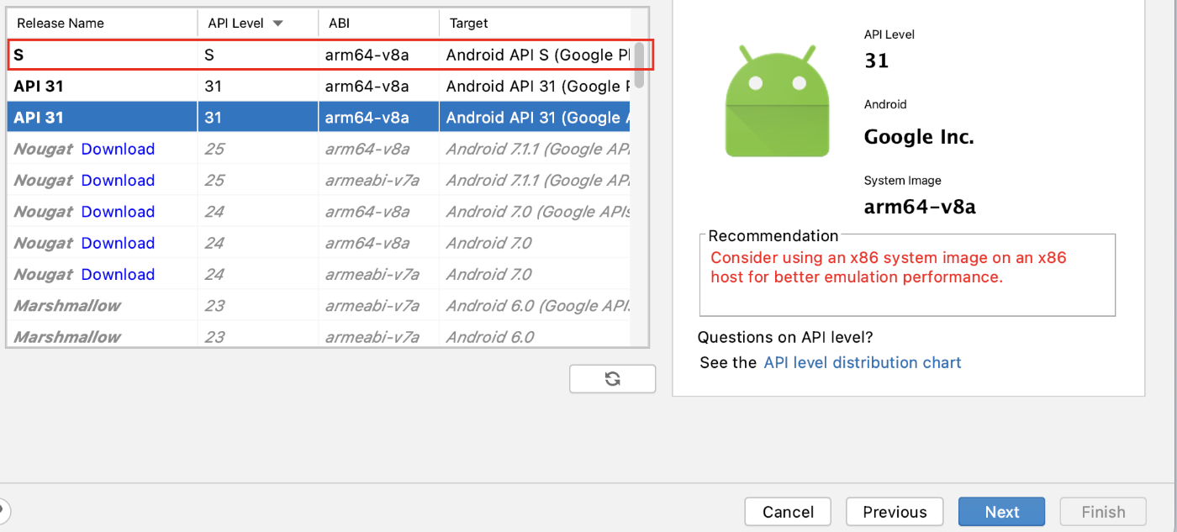Sort by Release Name column header
This screenshot has height=532, width=1177.
click(x=102, y=24)
